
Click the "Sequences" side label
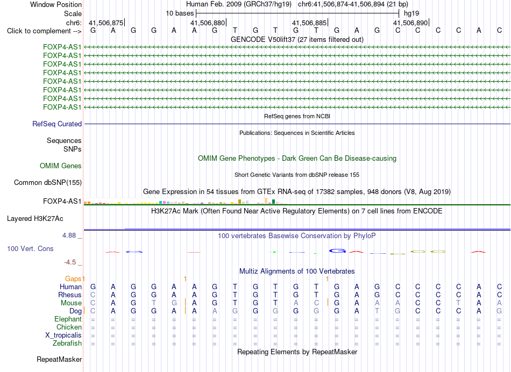[x=64, y=140]
